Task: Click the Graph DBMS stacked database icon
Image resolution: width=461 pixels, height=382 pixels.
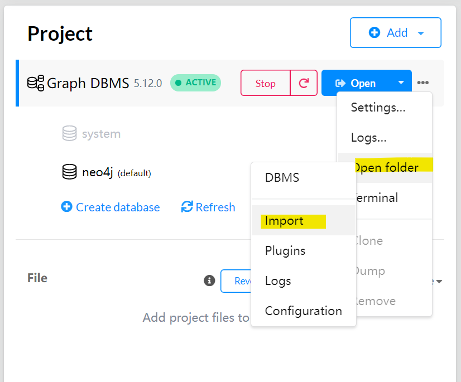Action: pos(36,83)
